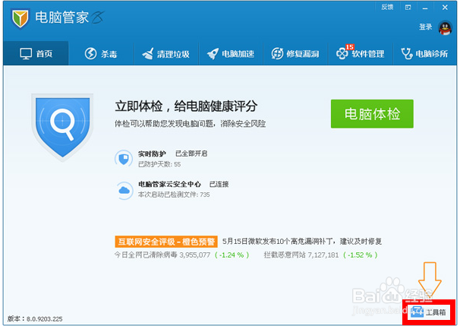Close the 电脑管家 window
The image size is (460, 326).
point(445,8)
